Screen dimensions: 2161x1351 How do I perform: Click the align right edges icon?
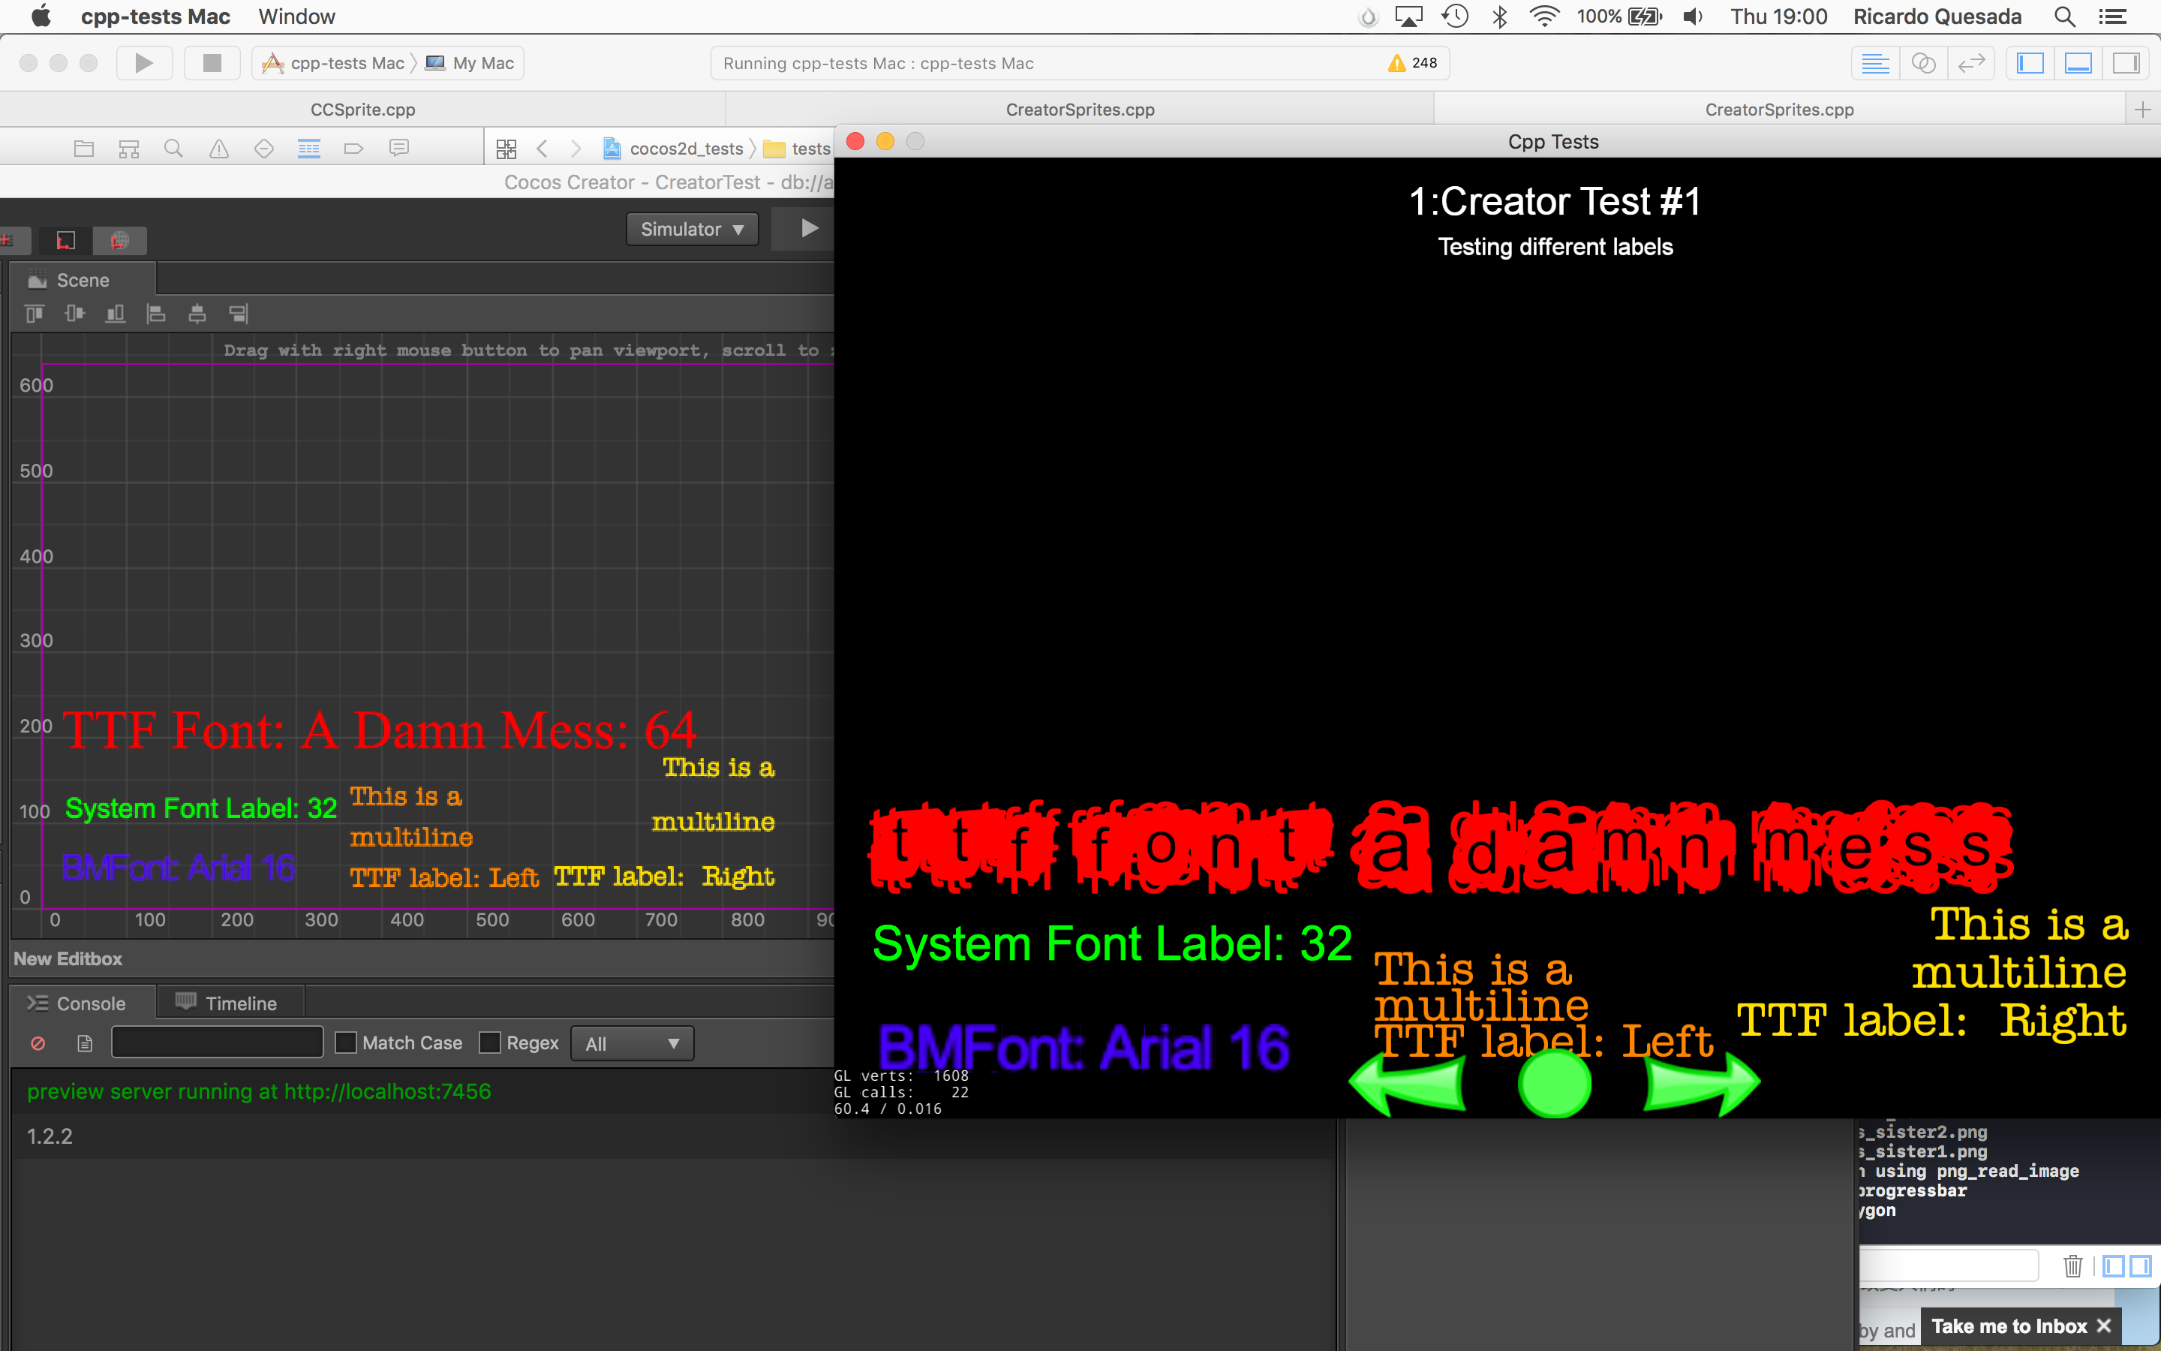239,314
